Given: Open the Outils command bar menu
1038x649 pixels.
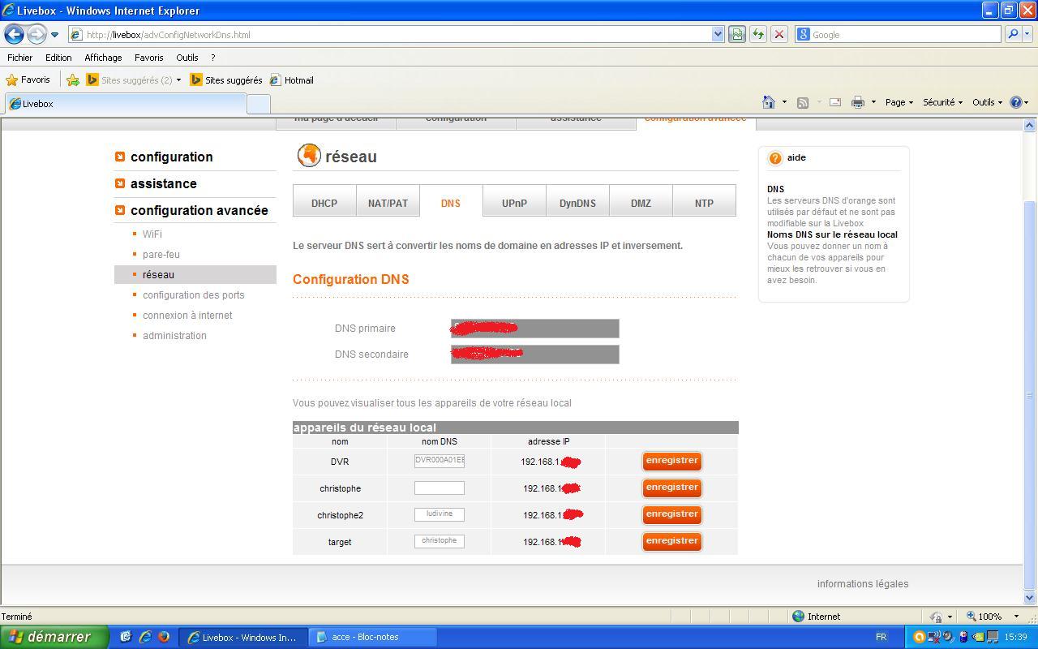Looking at the screenshot, I should point(987,102).
